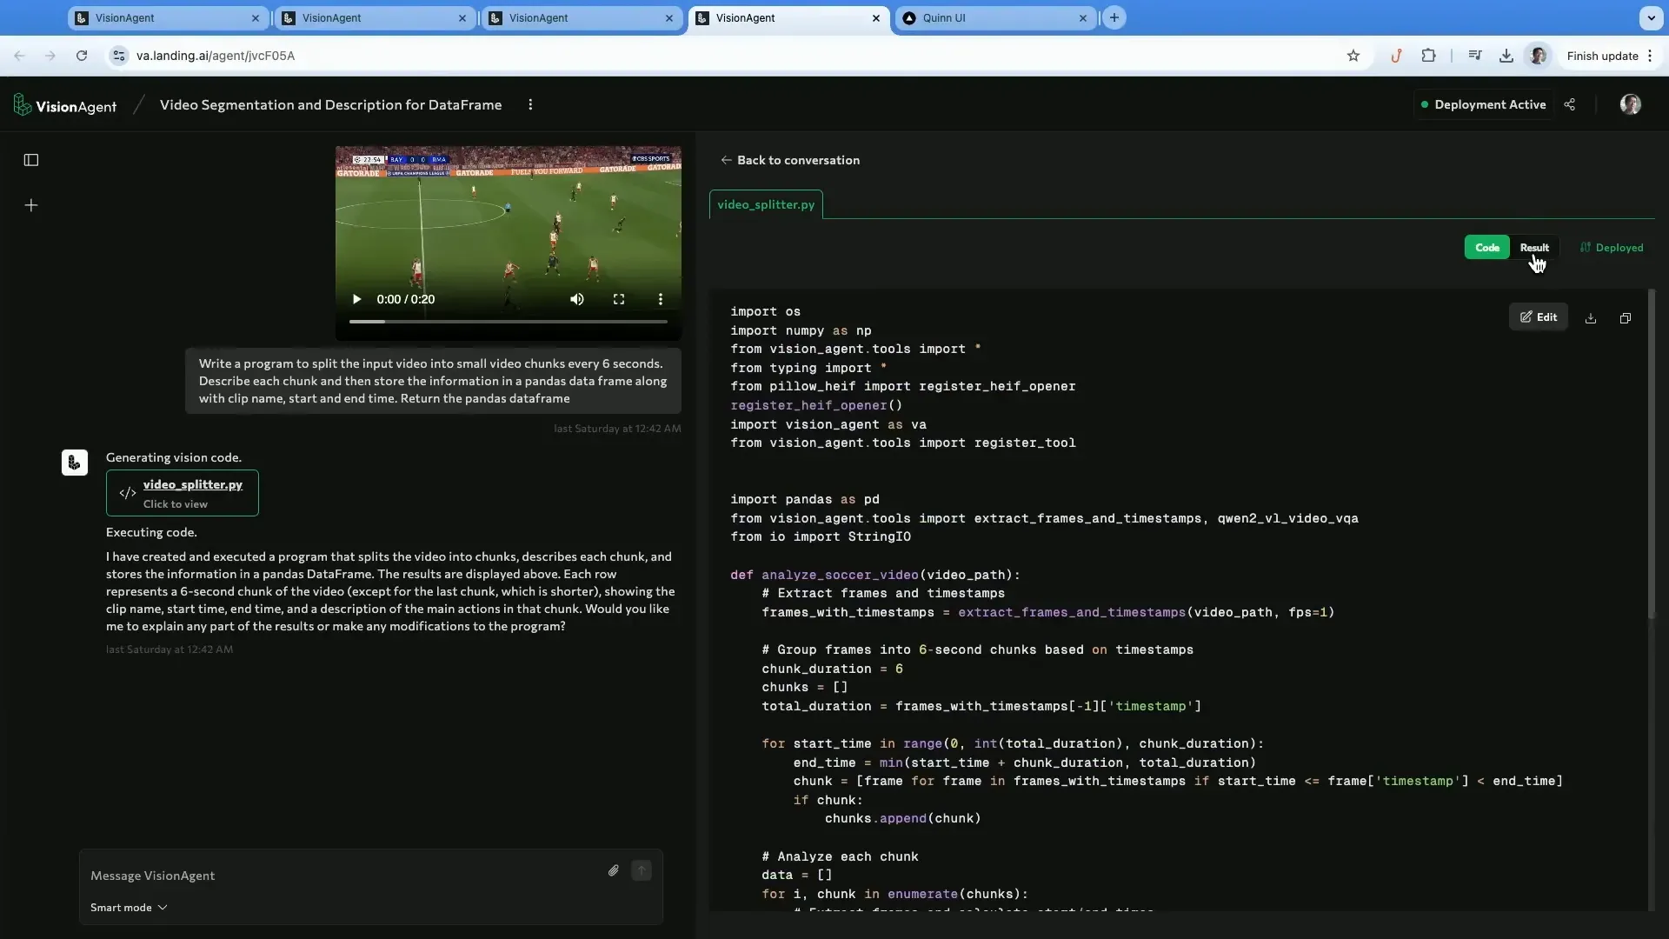The image size is (1669, 939).
Task: Expand the Smart mode dropdown
Action: pos(129,908)
